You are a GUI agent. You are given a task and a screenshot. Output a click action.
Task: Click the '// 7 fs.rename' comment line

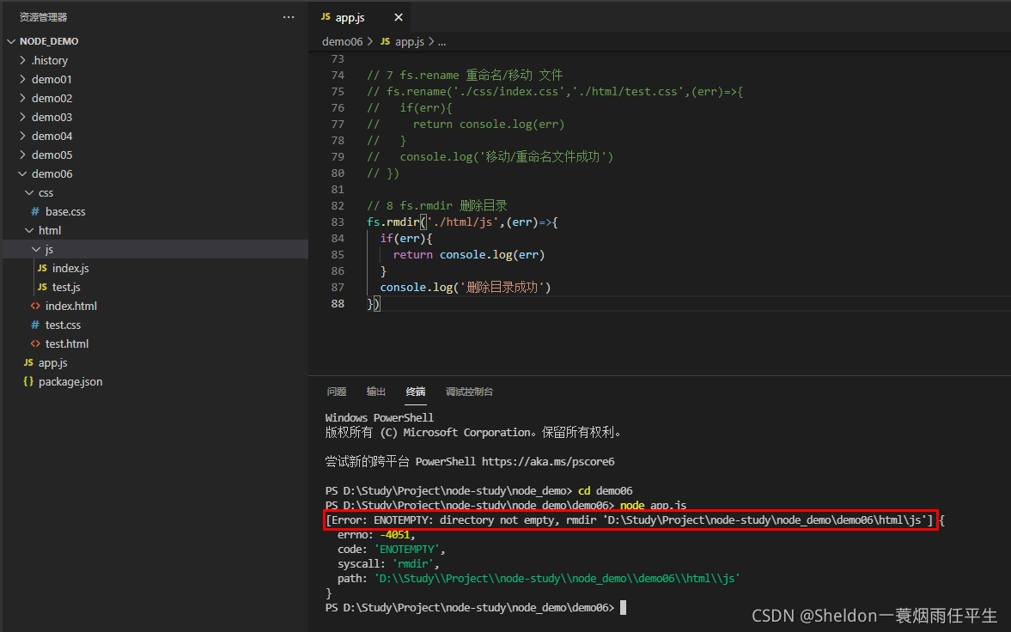coord(465,75)
